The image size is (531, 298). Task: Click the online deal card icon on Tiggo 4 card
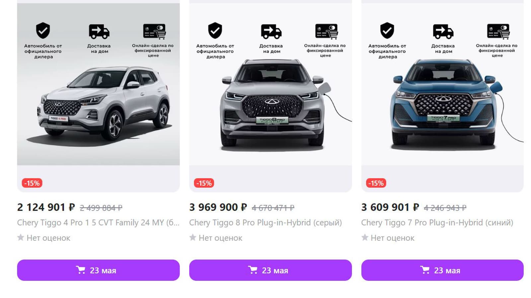154,31
